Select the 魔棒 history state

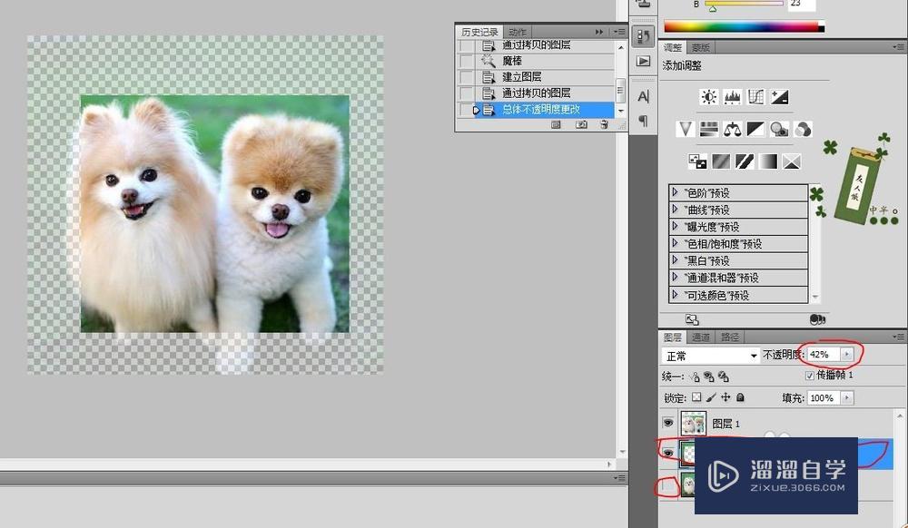[512, 61]
